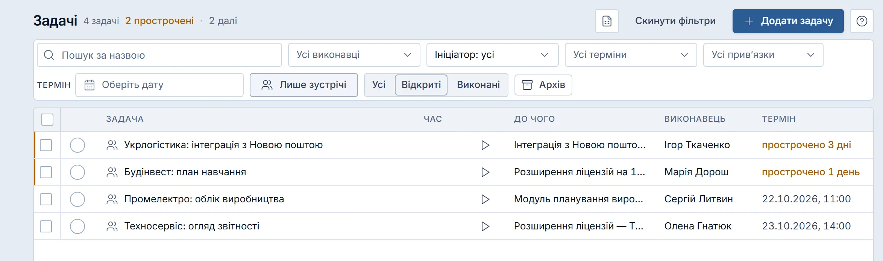This screenshot has height=261, width=883.
Task: Start timer for Будінвест: план навчання
Action: point(485,172)
